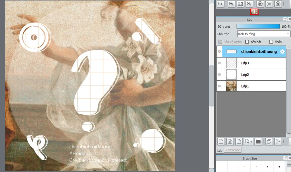This screenshot has height=172, width=291.
Task: Click the Lớp3 layer thumbnail
Action: pyautogui.click(x=231, y=63)
